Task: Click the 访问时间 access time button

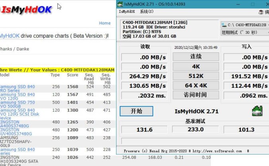Action: (196, 95)
